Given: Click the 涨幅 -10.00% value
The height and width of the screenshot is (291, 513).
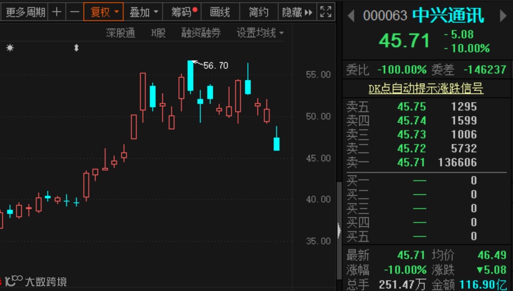Looking at the screenshot, I should click(405, 270).
